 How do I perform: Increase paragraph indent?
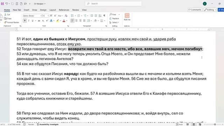(x=96, y=16)
